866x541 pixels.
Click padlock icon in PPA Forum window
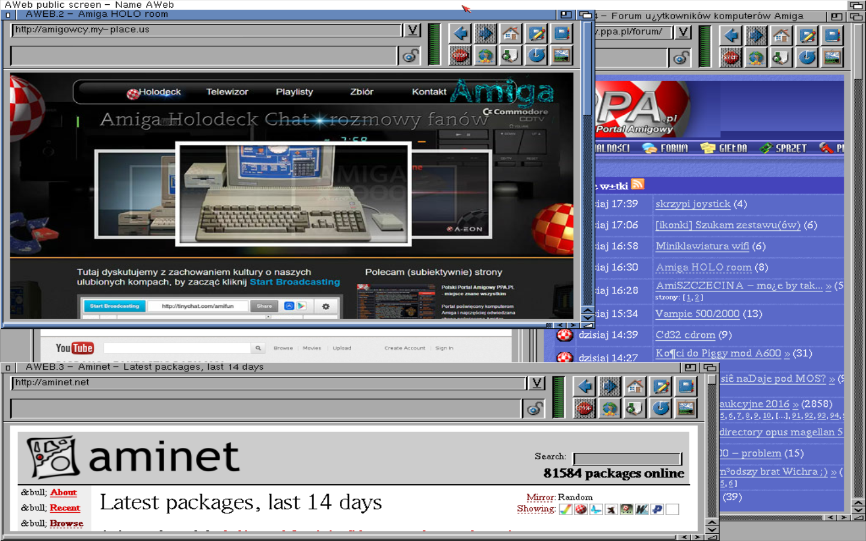(681, 58)
